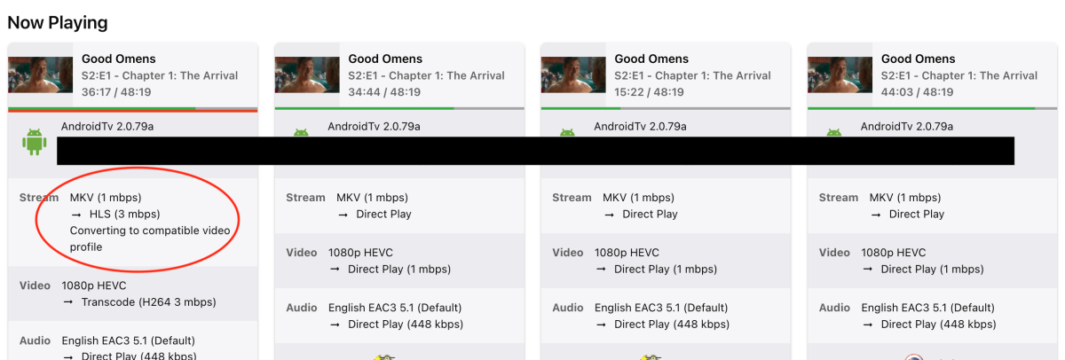Viewport: 1065px width, 360px height.
Task: Click the Android icon in the 44:03 session
Action: click(833, 132)
